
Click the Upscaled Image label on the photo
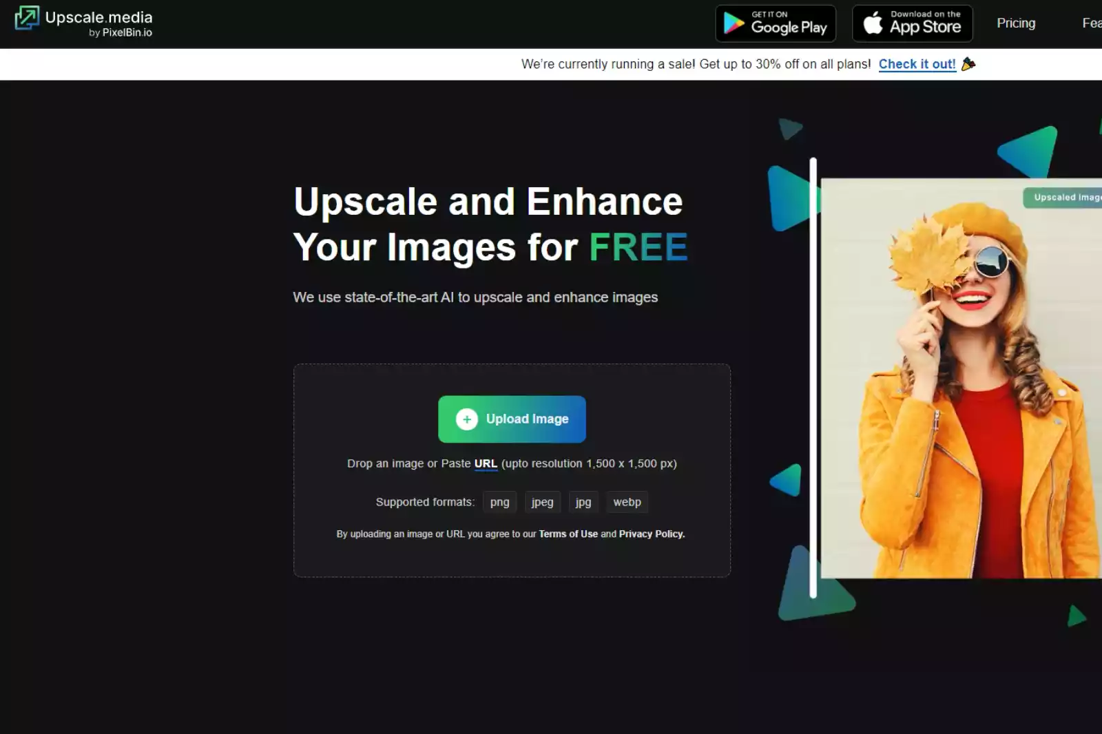[x=1065, y=197]
